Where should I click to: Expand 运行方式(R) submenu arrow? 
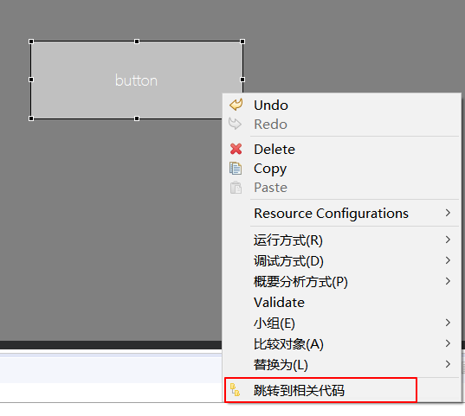(x=448, y=240)
